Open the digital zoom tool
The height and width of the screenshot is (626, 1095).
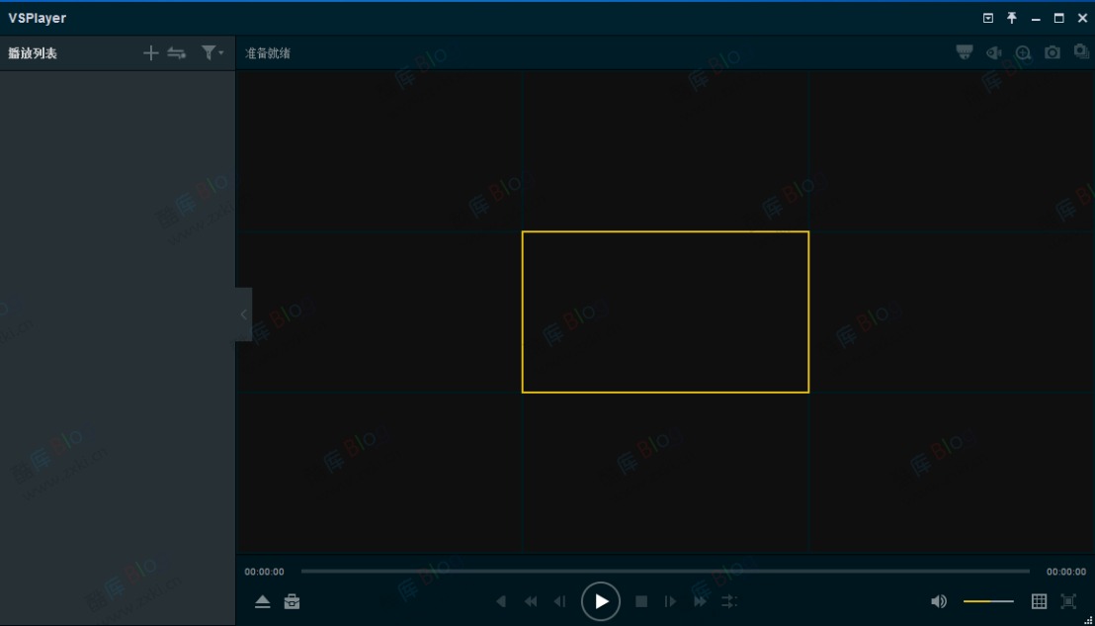[x=1023, y=52]
